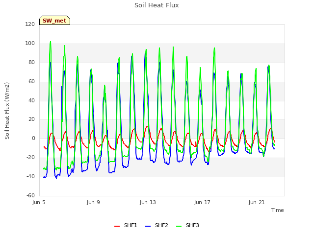The width and height of the screenshot is (314, 235).
Task: Click the Jun 5 x-axis label
Action: tap(39, 202)
